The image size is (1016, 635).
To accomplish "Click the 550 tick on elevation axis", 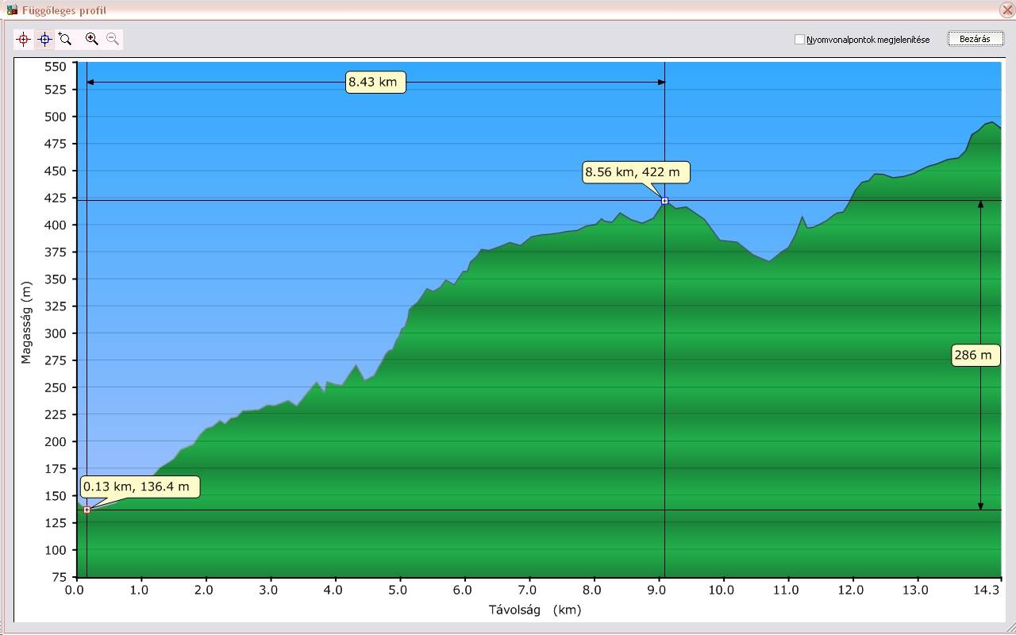I will (x=55, y=67).
